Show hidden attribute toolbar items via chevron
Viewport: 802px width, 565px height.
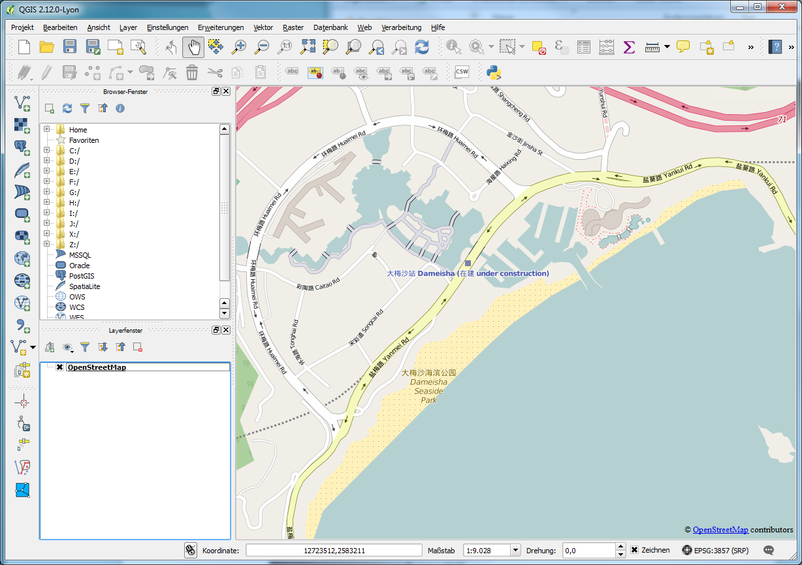[750, 46]
